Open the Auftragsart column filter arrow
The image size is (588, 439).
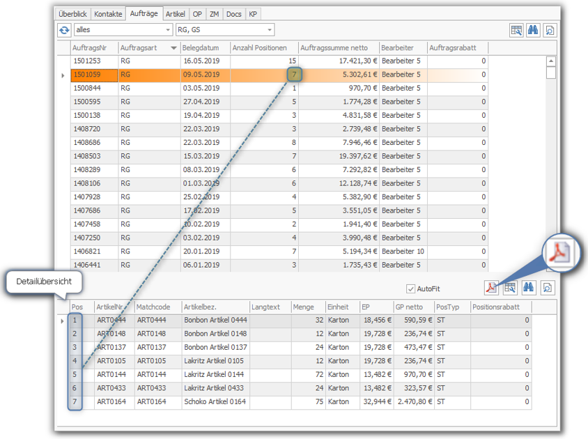tap(173, 48)
